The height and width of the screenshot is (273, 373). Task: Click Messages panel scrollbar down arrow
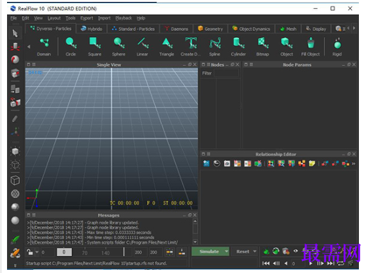click(195, 242)
